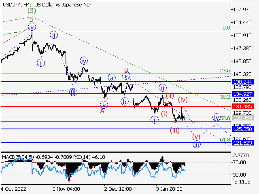The width and height of the screenshot is (259, 194).
Task: Select the red A wave label
Action: pos(102,110)
